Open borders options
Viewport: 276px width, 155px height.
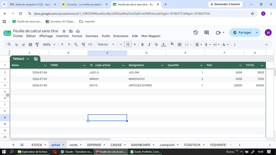click(x=180, y=44)
